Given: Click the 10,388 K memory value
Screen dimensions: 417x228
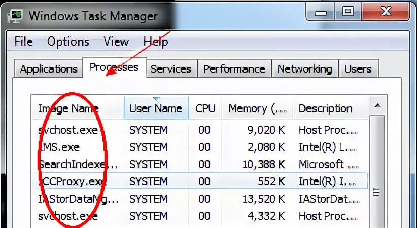Looking at the screenshot, I should [264, 164].
